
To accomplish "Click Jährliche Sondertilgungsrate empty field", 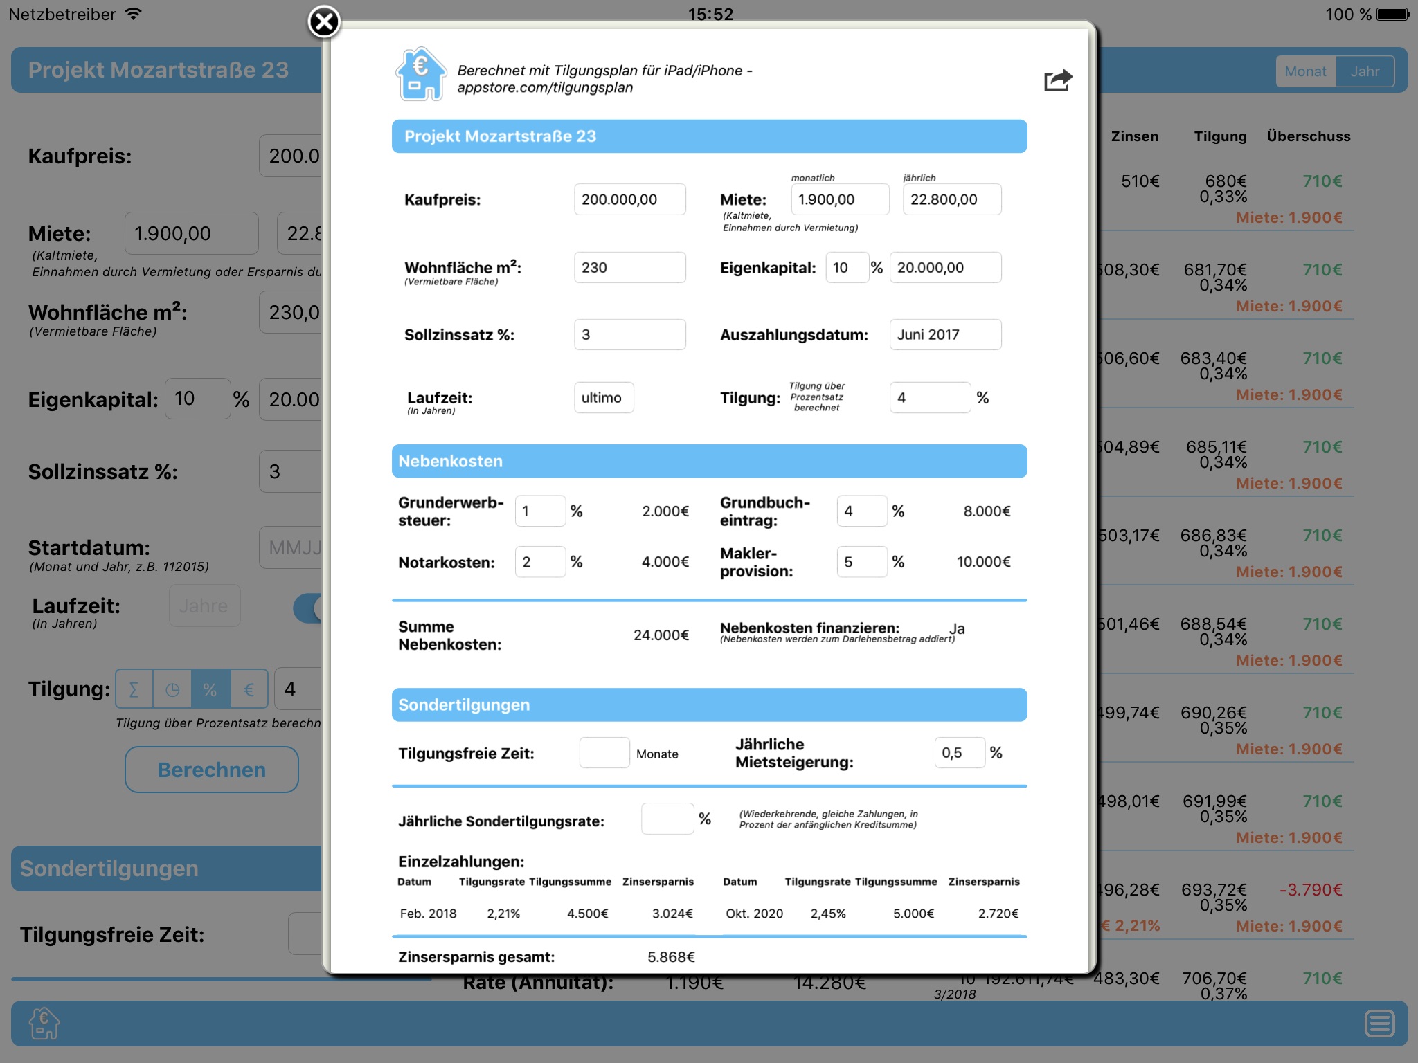I will click(x=667, y=819).
